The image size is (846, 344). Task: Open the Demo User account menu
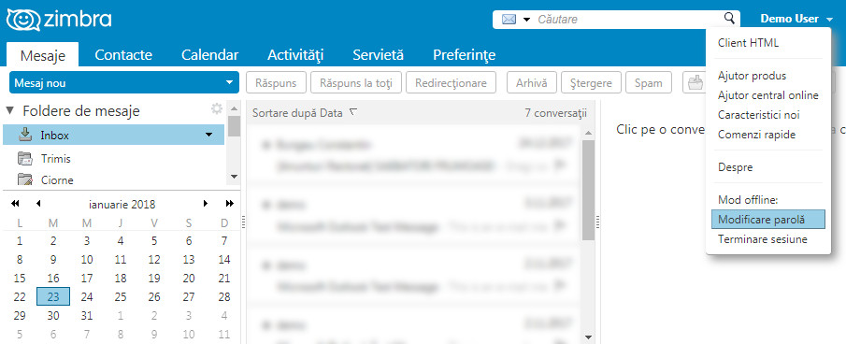(x=796, y=19)
